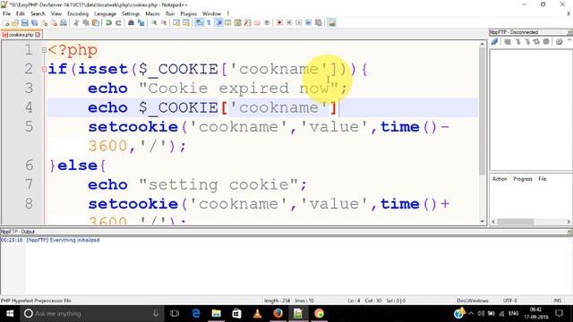Click the NppFTP abort icon

coord(546,42)
